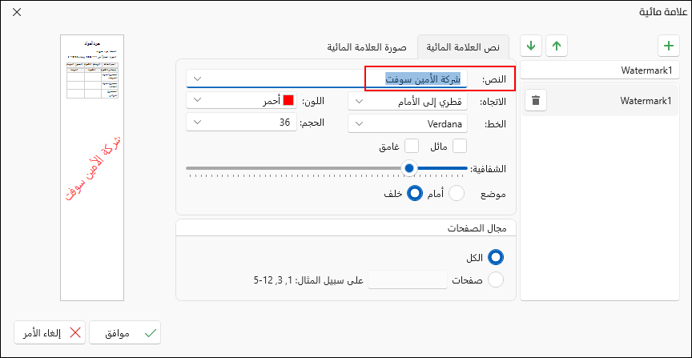Select the أمام position radio button
692x358 pixels.
pos(457,194)
